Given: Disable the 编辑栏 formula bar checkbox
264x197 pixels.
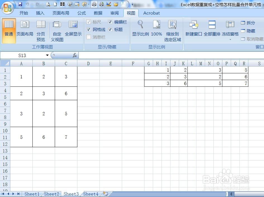Looking at the screenshot, I should [x=110, y=22].
